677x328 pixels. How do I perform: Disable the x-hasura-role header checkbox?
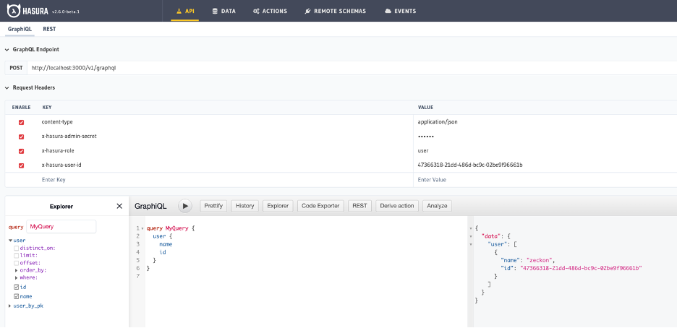click(21, 151)
